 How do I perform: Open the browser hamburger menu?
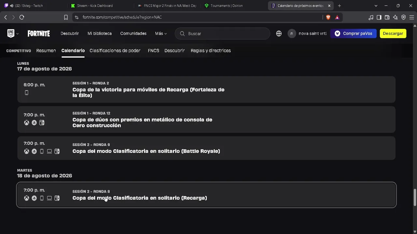(411, 17)
